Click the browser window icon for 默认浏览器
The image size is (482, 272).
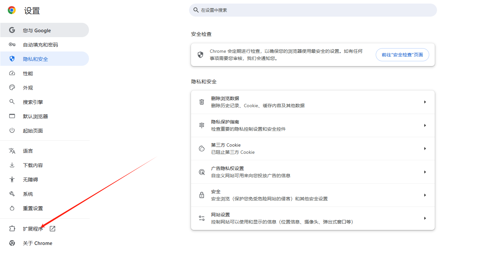click(x=12, y=116)
